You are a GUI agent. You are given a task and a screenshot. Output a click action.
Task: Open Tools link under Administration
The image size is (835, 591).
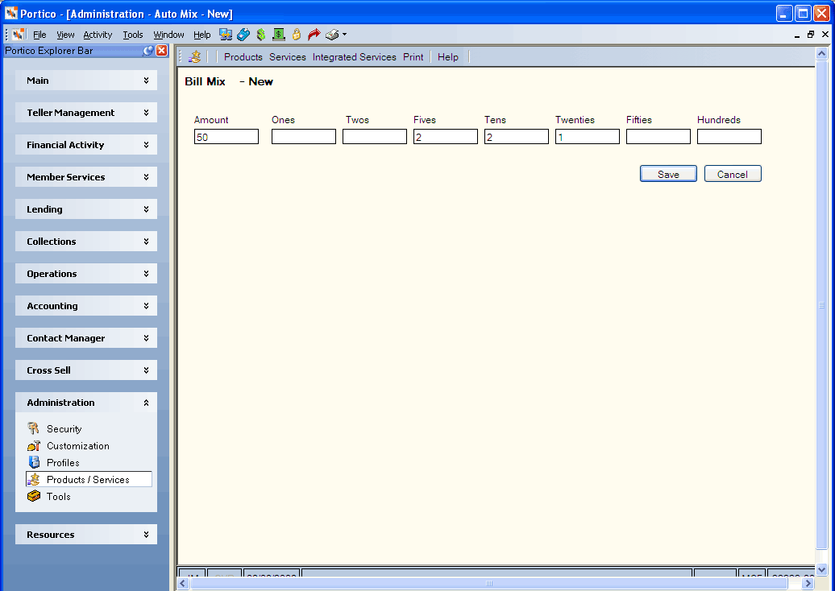(x=59, y=496)
